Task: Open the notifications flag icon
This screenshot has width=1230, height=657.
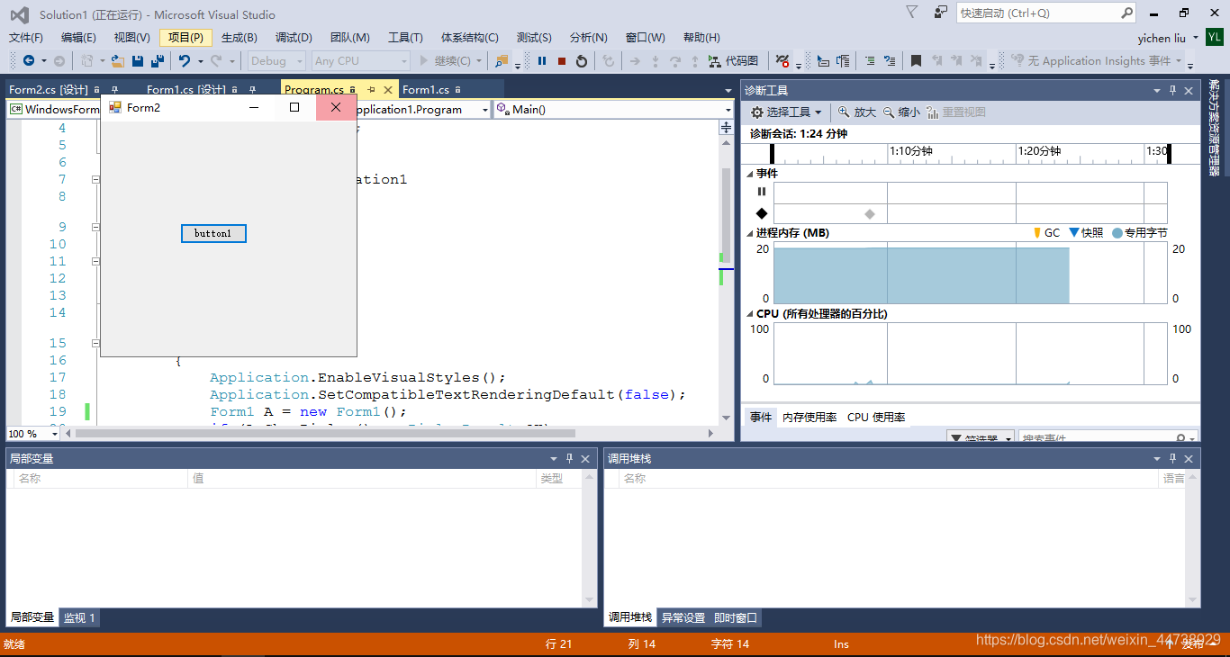Action: tap(912, 13)
